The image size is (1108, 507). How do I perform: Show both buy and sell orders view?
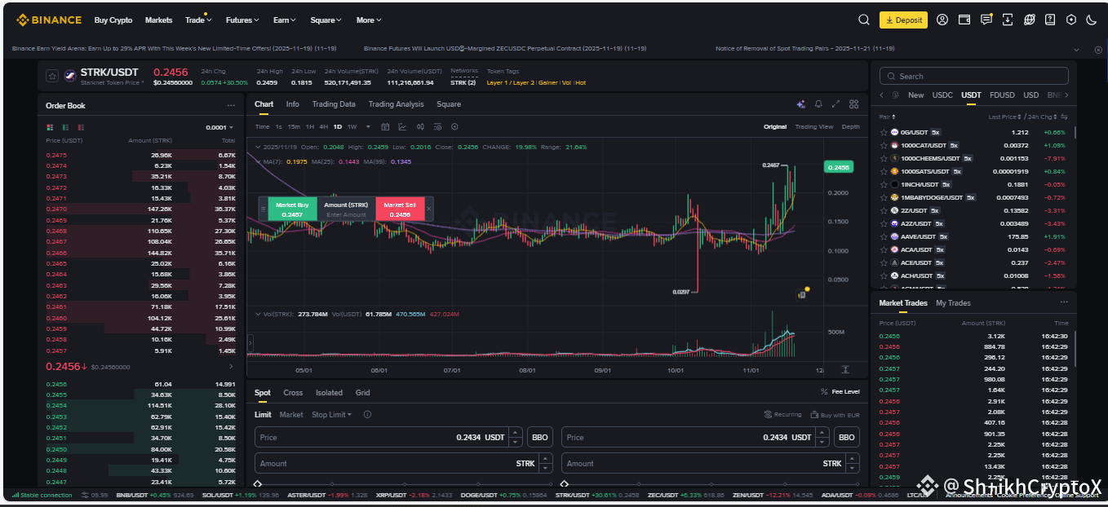click(51, 127)
